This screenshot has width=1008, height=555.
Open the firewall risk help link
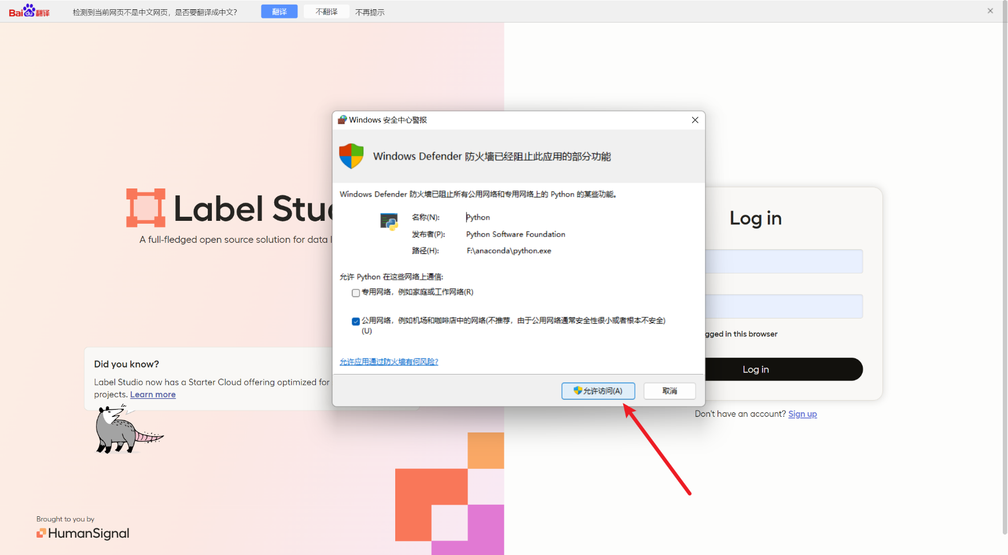389,362
